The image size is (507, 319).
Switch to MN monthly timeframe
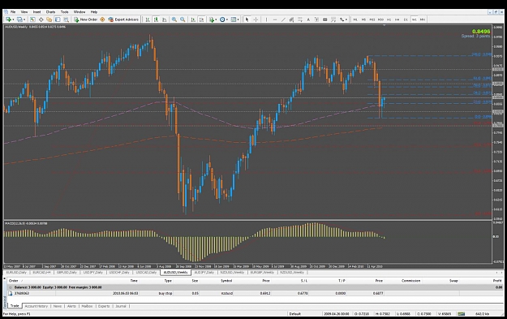(x=423, y=19)
